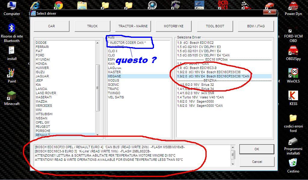
Task: Choose LAND ROVER in the brand list
Action: [x=46, y=93]
